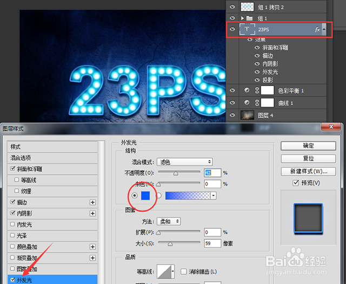Click the adjustment icon of 曲线 1
The height and width of the screenshot is (284, 346).
(x=247, y=102)
